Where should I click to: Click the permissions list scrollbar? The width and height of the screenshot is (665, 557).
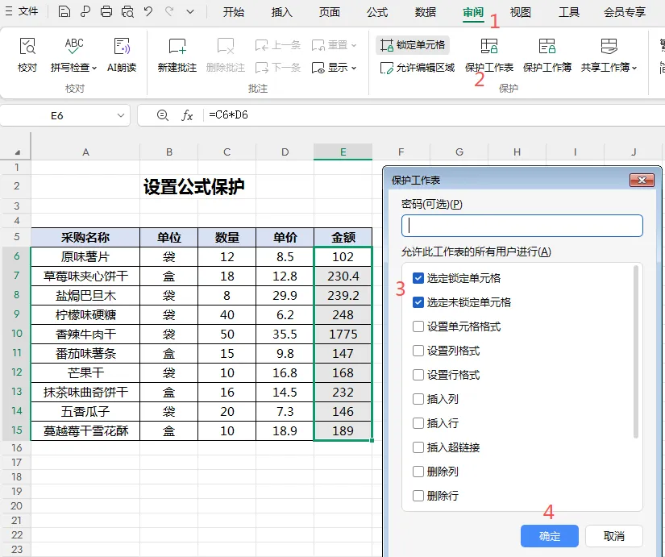click(635, 351)
